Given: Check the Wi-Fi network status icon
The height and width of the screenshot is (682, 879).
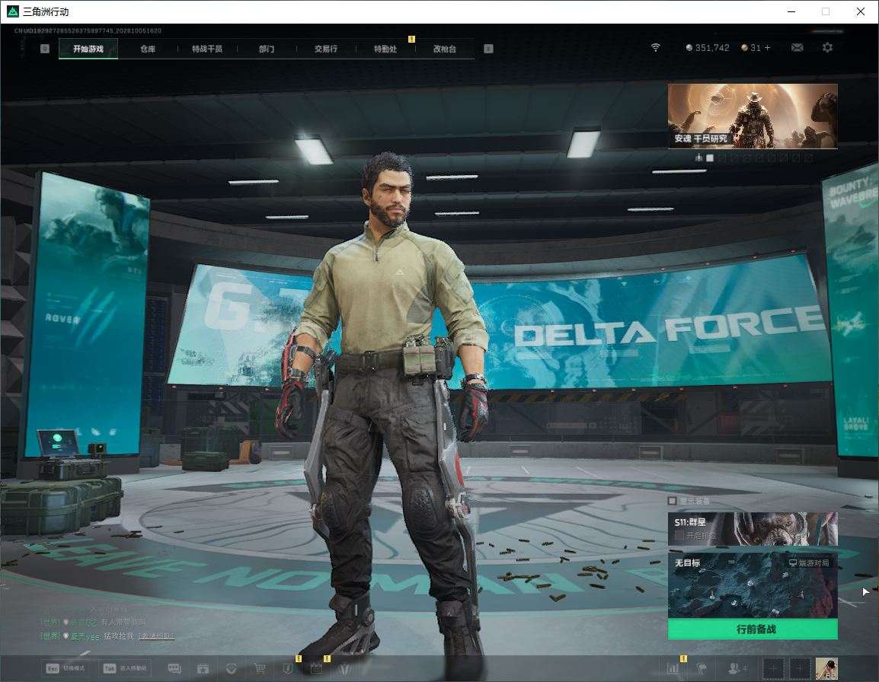Looking at the screenshot, I should [655, 48].
